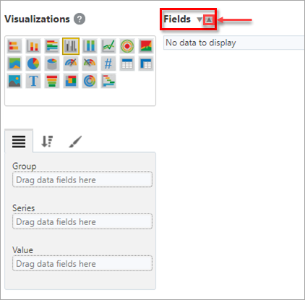Insert the text box visualization
Screen dimensions: 305x300
[33, 81]
